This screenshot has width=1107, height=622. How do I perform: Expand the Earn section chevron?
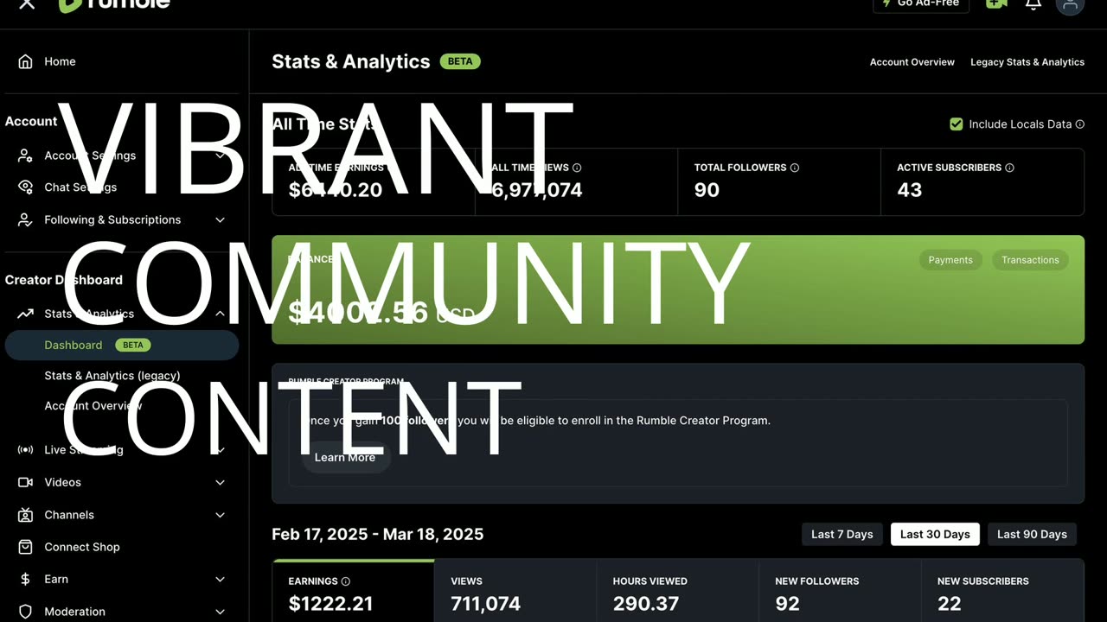220,580
